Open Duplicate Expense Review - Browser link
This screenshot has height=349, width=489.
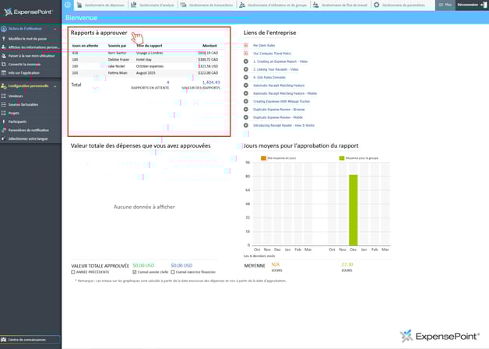point(279,110)
